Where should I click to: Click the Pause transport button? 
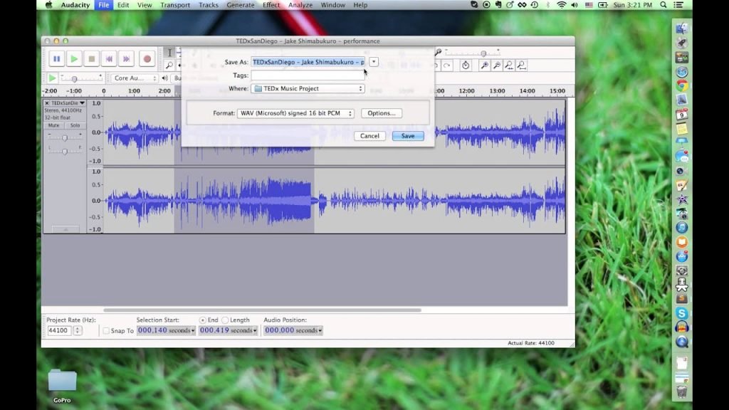(x=57, y=59)
